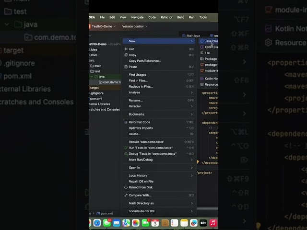Click the Kotlin Notebook icon

202,79
